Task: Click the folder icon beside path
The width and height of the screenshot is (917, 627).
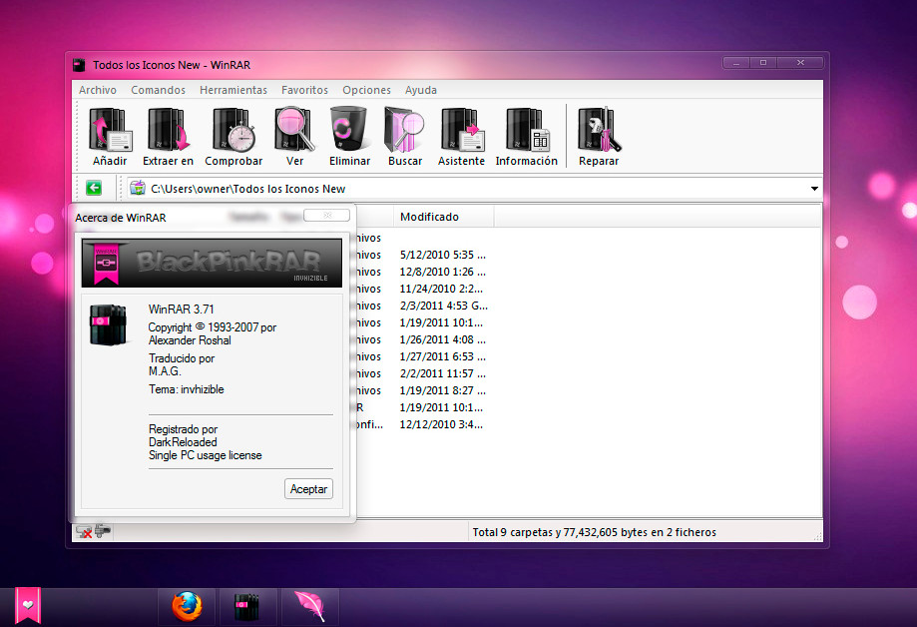Action: point(138,188)
